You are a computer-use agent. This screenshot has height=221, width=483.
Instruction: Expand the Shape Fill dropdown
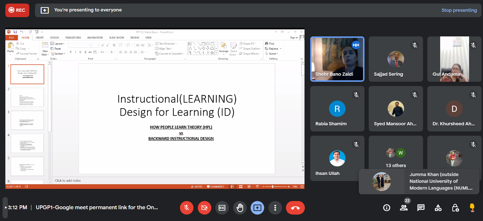point(249,44)
